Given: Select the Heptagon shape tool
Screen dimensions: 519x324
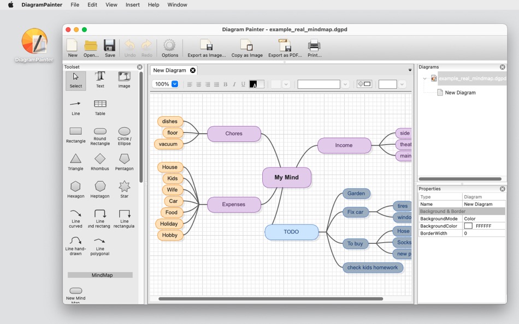Looking at the screenshot, I should (100, 190).
